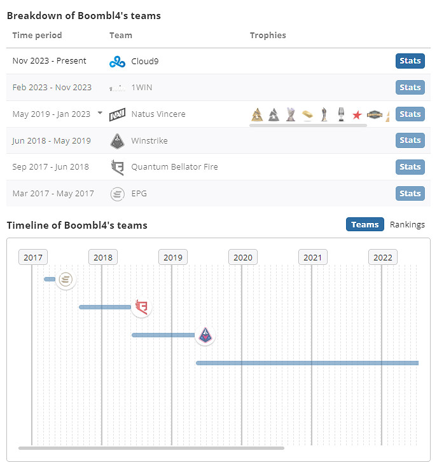The width and height of the screenshot is (437, 465).
Task: Open the 1WIN team link
Action: 141,88
